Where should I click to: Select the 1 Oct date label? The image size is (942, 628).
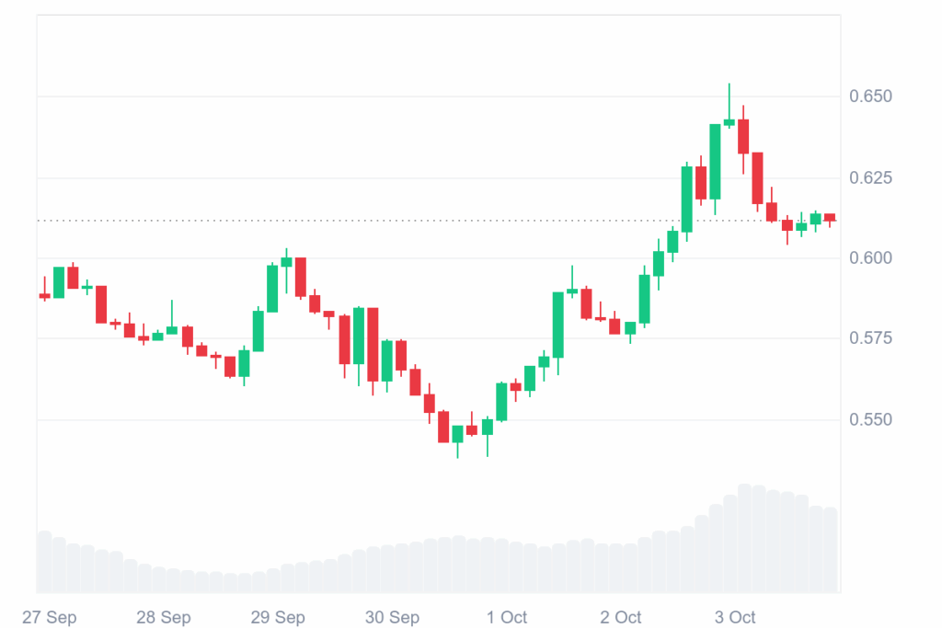pos(506,616)
